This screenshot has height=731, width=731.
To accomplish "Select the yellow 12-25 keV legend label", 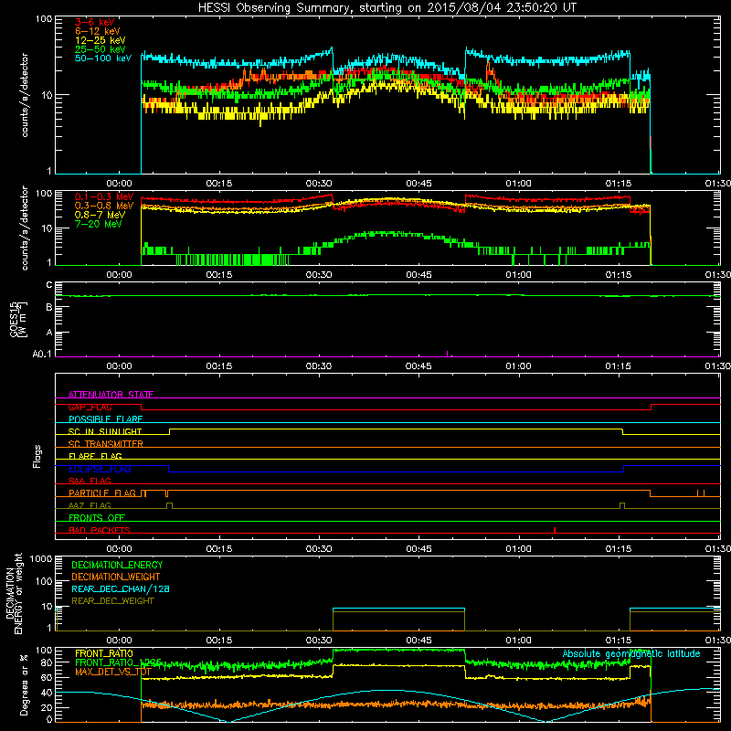I will (100, 40).
